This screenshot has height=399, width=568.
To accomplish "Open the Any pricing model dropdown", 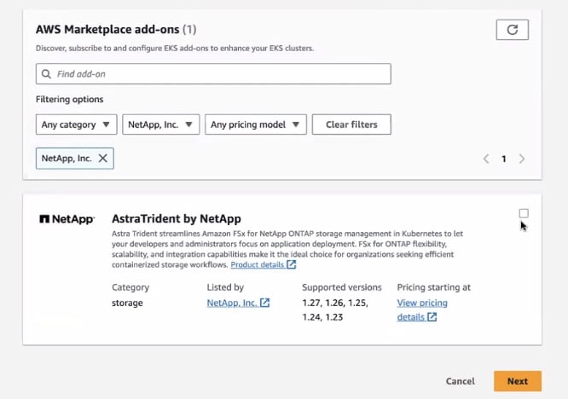I will 255,124.
